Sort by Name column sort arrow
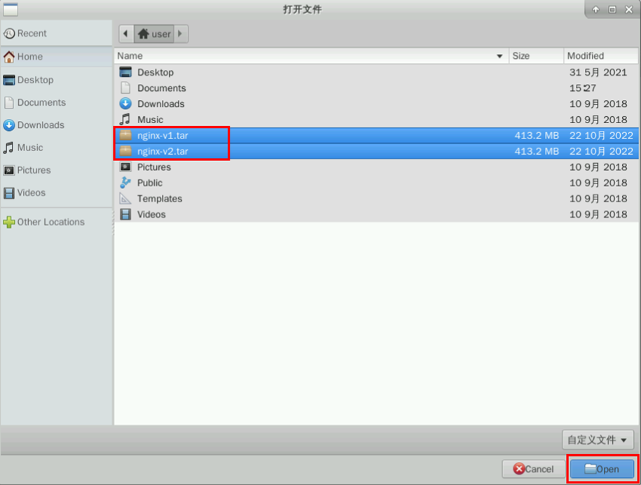The image size is (641, 485). click(499, 56)
